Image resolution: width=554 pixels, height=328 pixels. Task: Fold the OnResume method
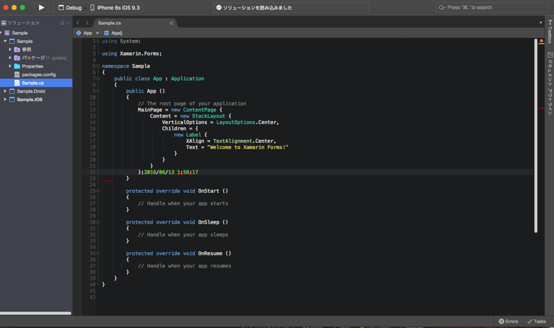[x=98, y=253]
